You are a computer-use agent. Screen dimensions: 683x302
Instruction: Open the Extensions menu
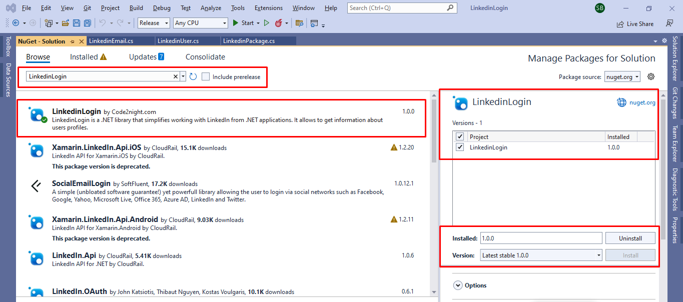(269, 8)
